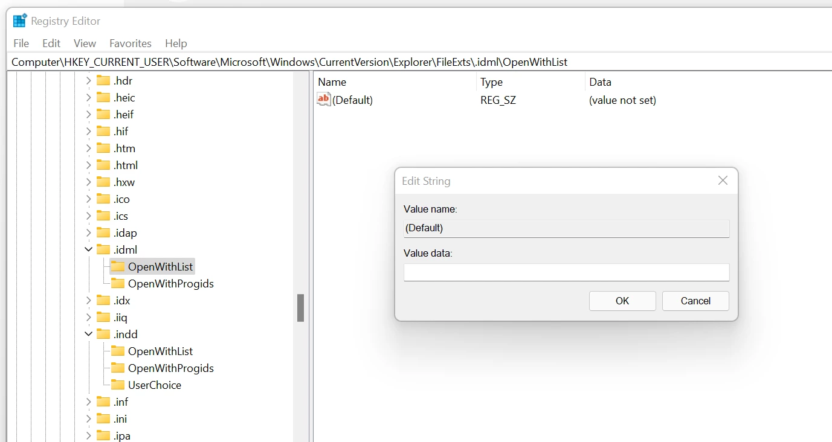
Task: Cancel the Edit String dialog
Action: point(695,301)
